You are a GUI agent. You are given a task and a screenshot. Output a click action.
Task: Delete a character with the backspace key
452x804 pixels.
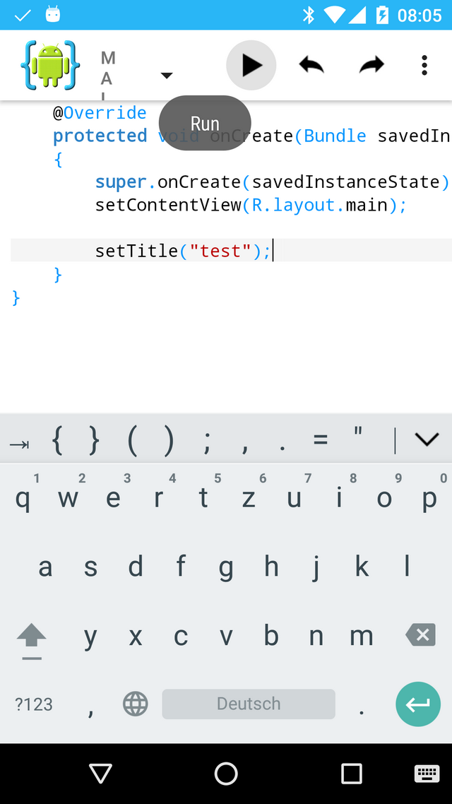[x=421, y=634]
